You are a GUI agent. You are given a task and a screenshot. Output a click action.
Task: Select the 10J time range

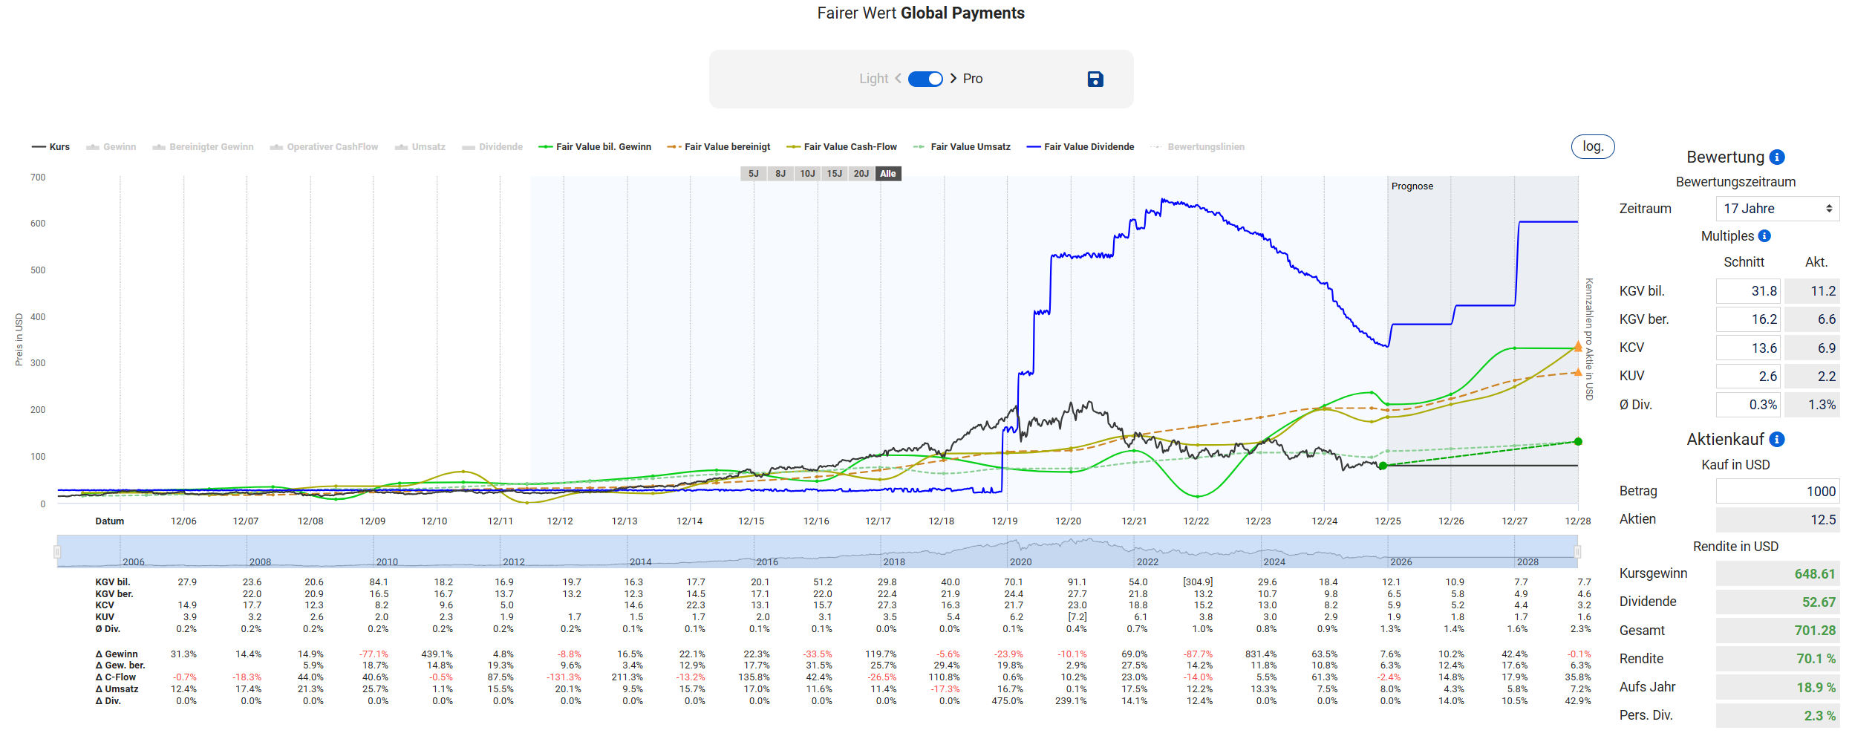[x=807, y=174]
